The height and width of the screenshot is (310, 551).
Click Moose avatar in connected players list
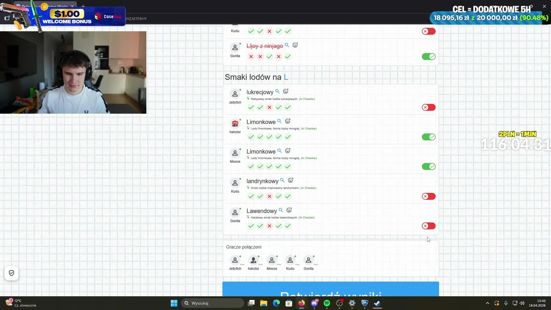(272, 260)
